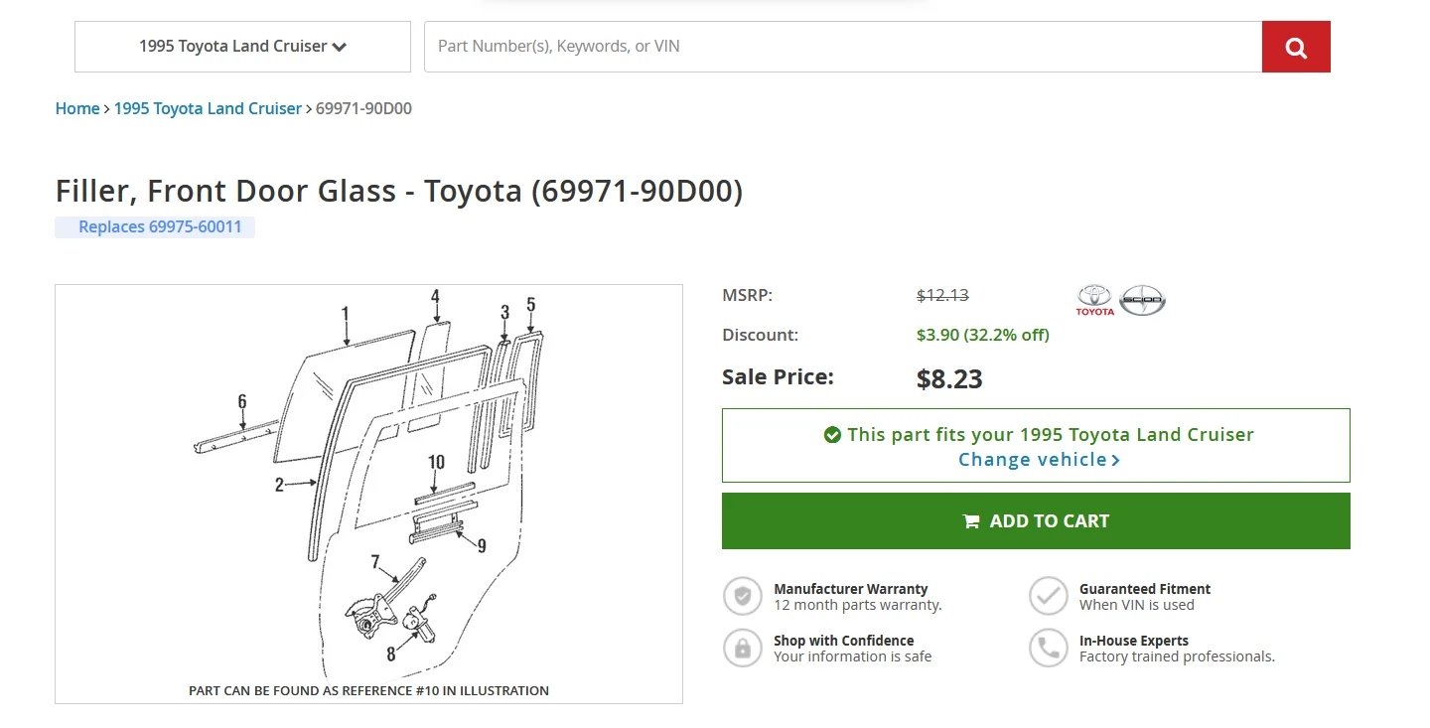1430x728 pixels.
Task: Click reference number 10 in the illustration
Action: click(x=437, y=463)
